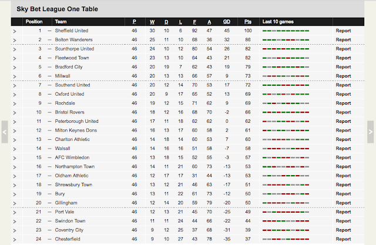This screenshot has height=245, width=376.
Task: Expand the Port Vale row arrow
Action: click(15, 213)
